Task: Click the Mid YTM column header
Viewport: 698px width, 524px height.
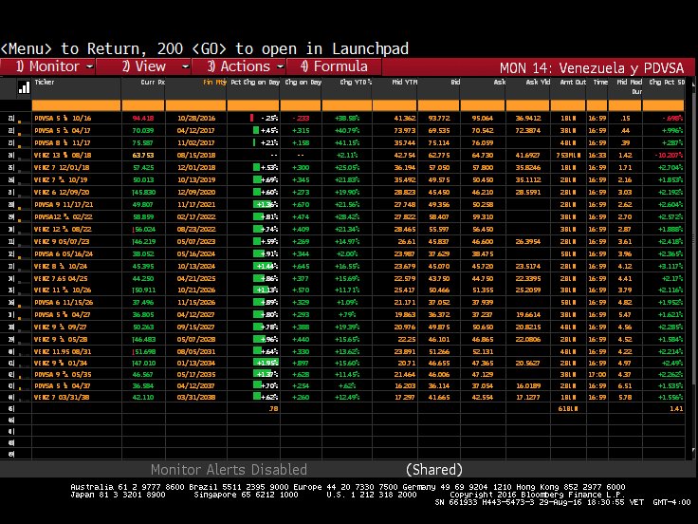Action: [x=405, y=82]
